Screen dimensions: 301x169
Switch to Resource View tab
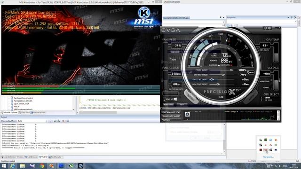point(38,113)
